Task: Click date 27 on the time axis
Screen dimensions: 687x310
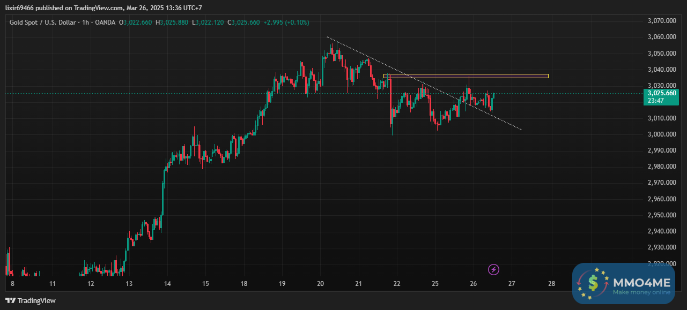Action: click(x=512, y=284)
